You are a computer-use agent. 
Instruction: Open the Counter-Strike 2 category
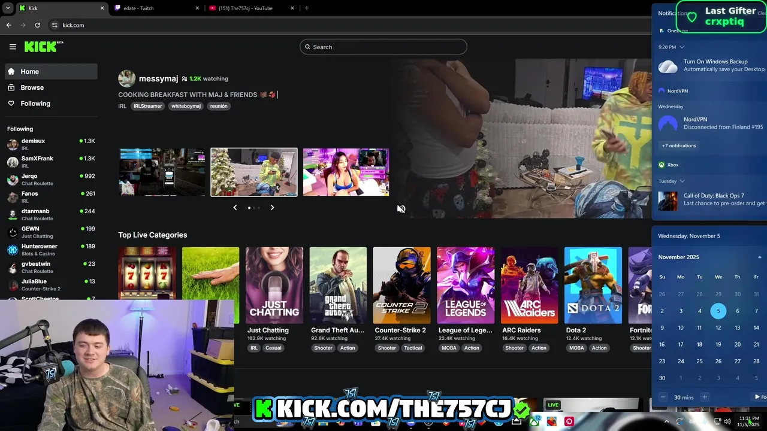click(x=401, y=285)
